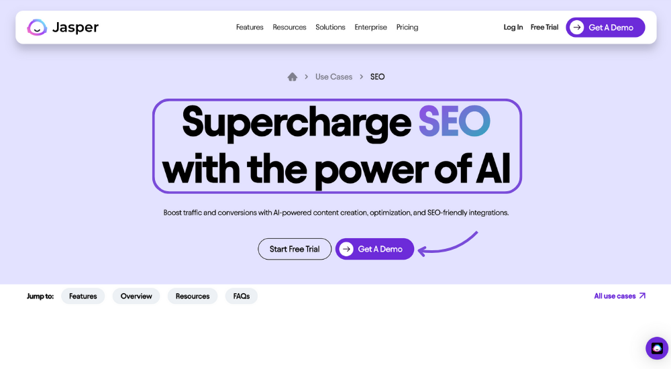Viewport: 671px width, 369px height.
Task: Click the Log In link
Action: point(513,27)
